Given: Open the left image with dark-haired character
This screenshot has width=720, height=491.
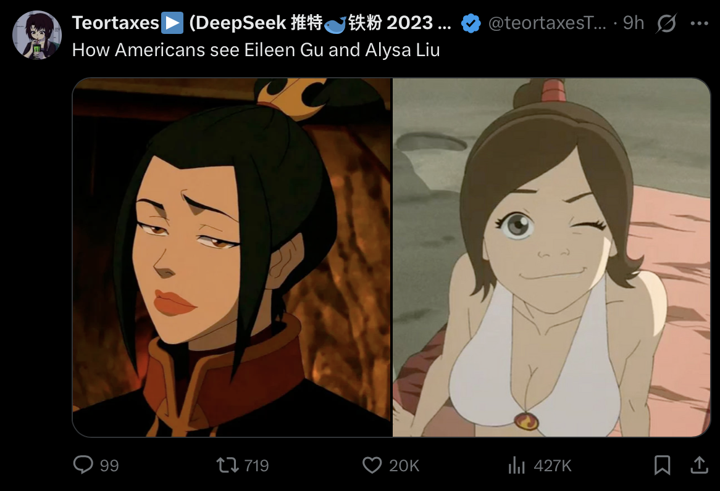Looking at the screenshot, I should pyautogui.click(x=232, y=257).
